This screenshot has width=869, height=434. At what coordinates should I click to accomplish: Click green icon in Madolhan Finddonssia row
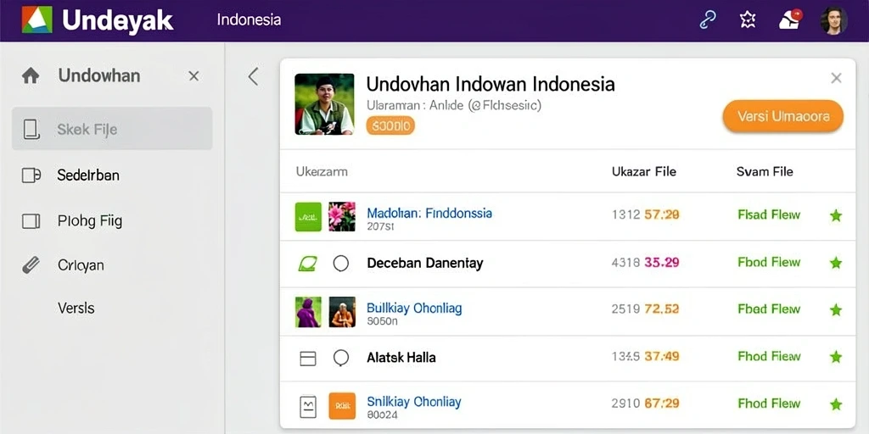coord(308,216)
